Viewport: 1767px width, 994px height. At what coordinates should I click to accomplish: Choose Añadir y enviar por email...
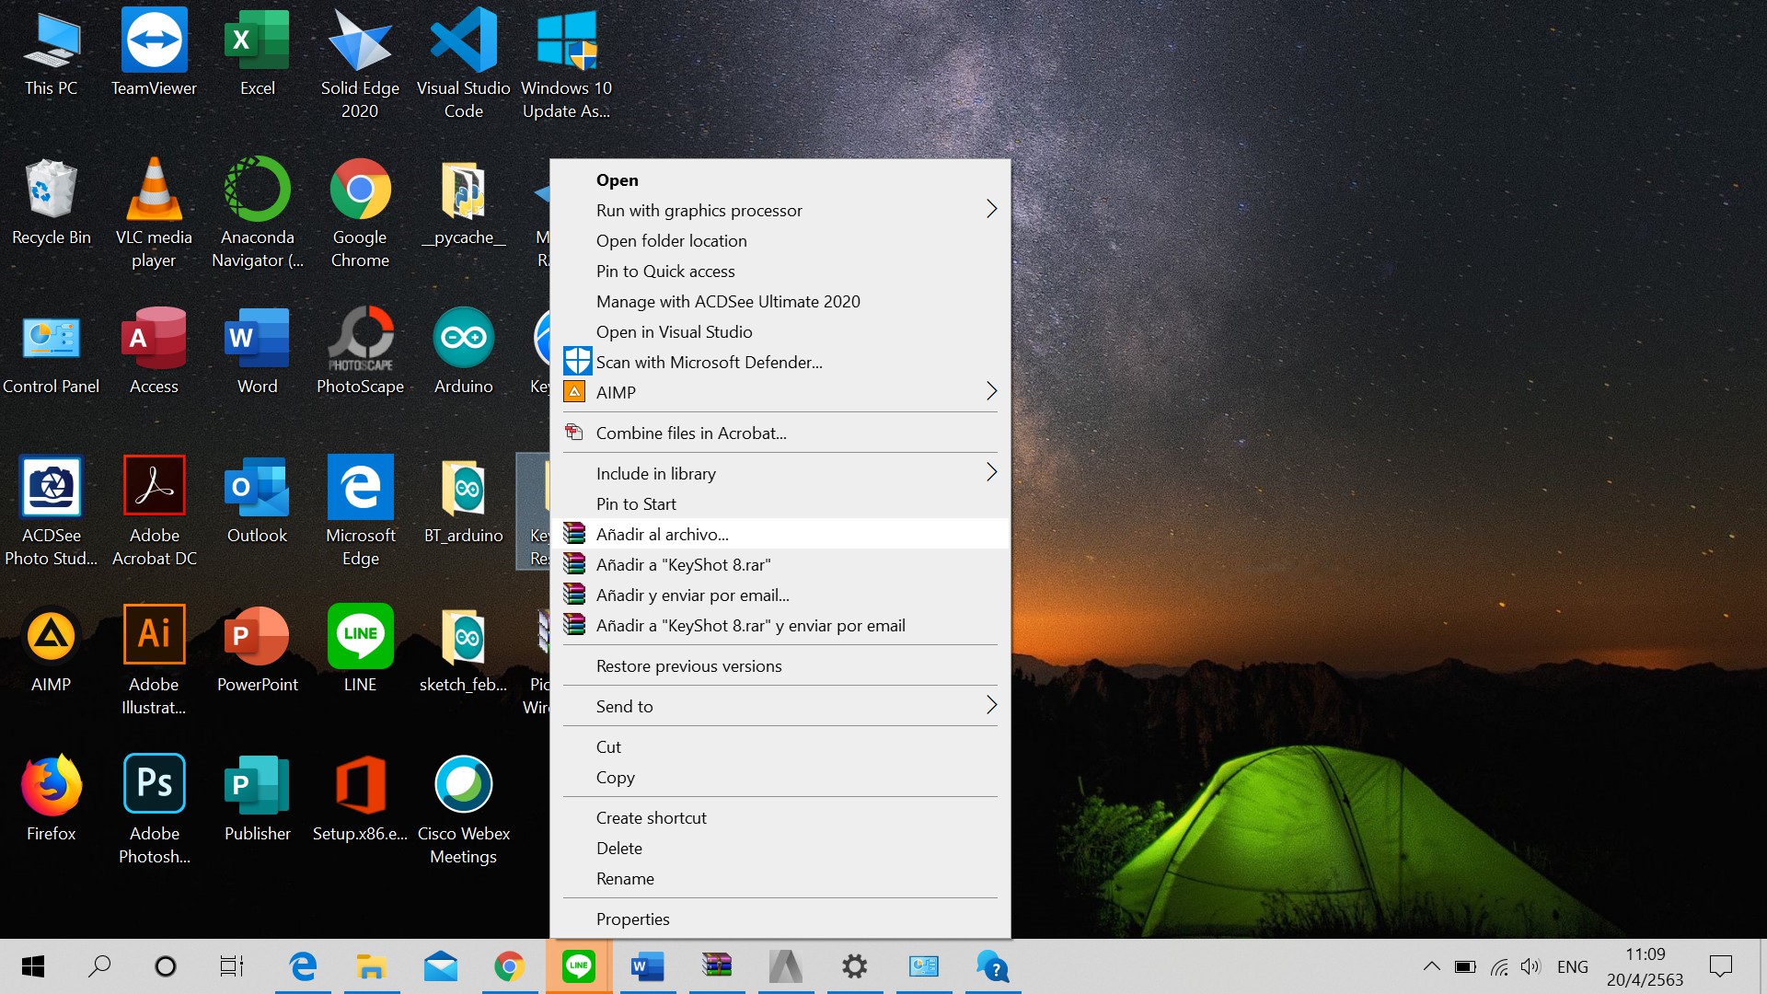coord(780,595)
